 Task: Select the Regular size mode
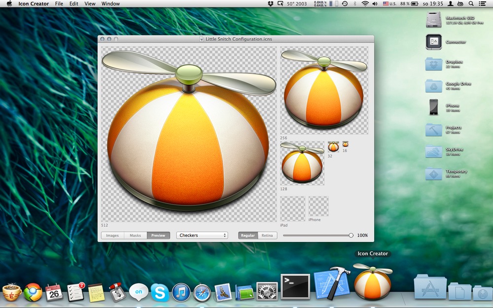coord(247,236)
